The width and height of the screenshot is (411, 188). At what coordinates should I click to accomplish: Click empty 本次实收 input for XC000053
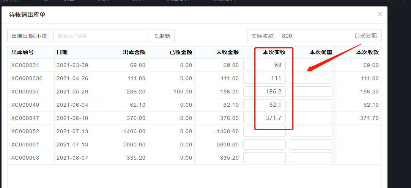click(x=265, y=158)
